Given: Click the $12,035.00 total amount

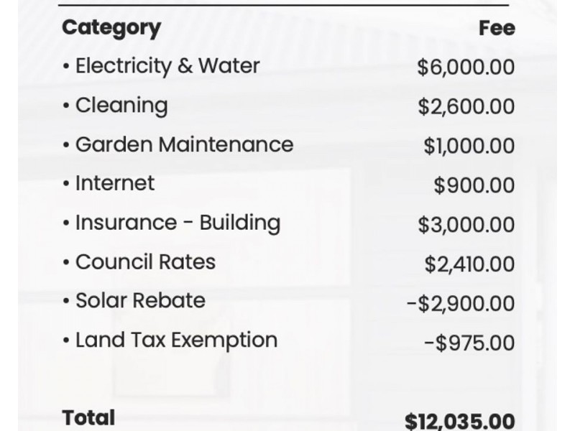Looking at the screenshot, I should coord(459,420).
